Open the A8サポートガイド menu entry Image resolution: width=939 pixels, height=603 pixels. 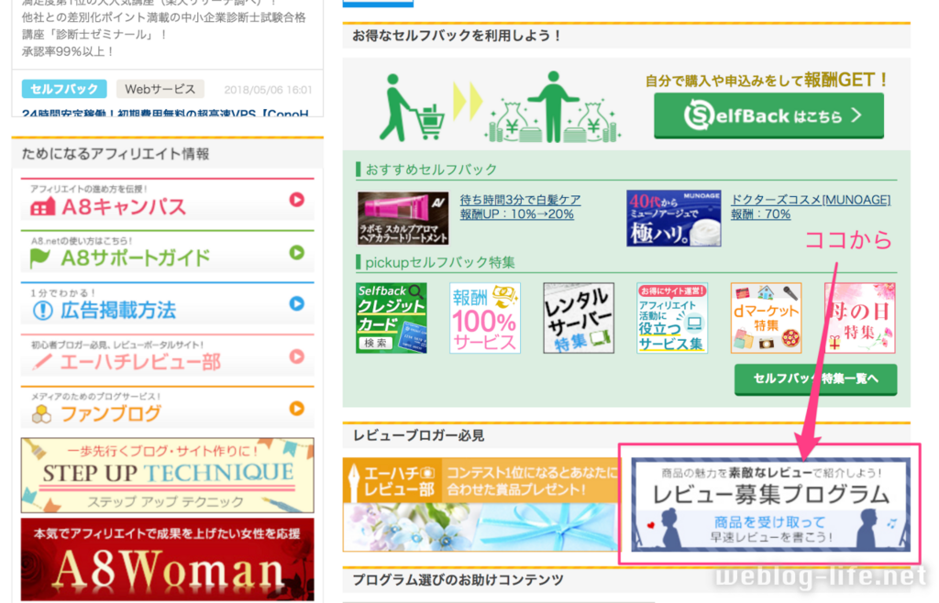pyautogui.click(x=167, y=251)
